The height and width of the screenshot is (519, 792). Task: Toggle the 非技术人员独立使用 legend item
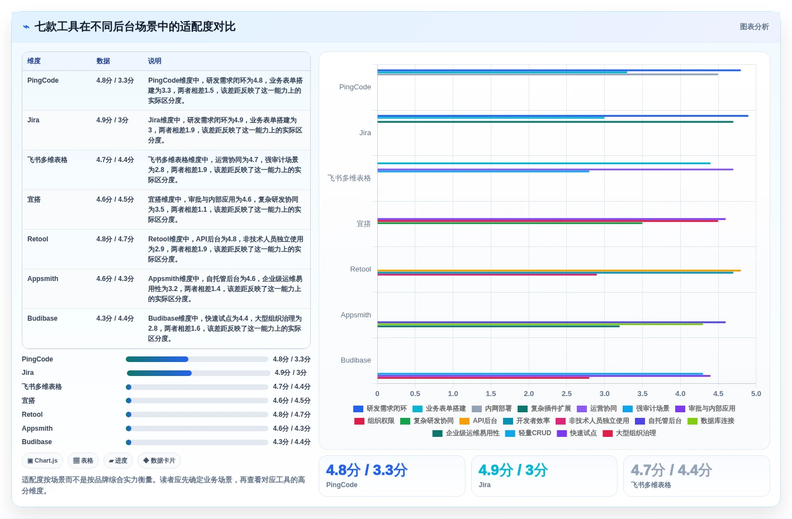tap(592, 421)
